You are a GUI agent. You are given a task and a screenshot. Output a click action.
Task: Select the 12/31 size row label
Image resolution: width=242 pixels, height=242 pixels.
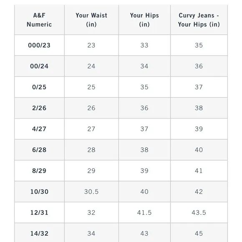coord(39,212)
